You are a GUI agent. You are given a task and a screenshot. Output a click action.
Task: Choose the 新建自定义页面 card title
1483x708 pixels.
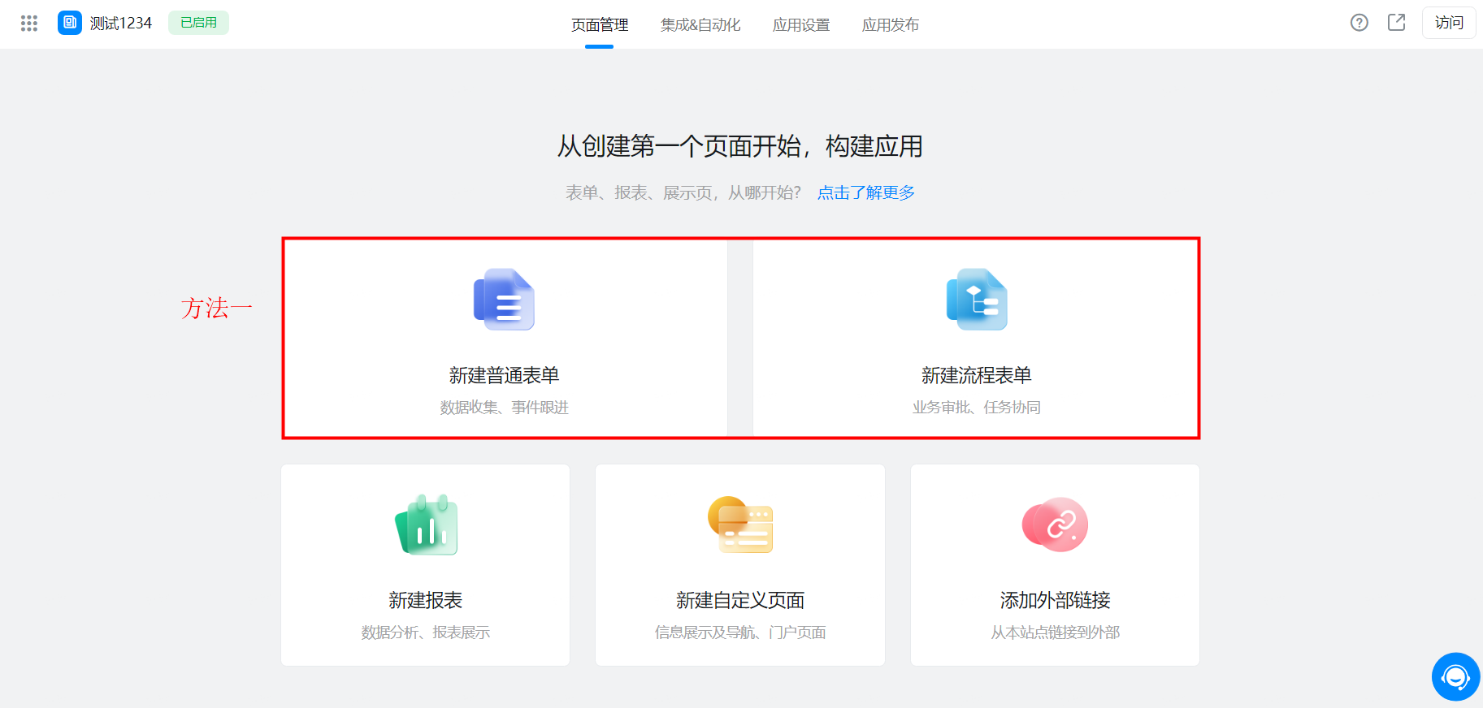pos(740,600)
